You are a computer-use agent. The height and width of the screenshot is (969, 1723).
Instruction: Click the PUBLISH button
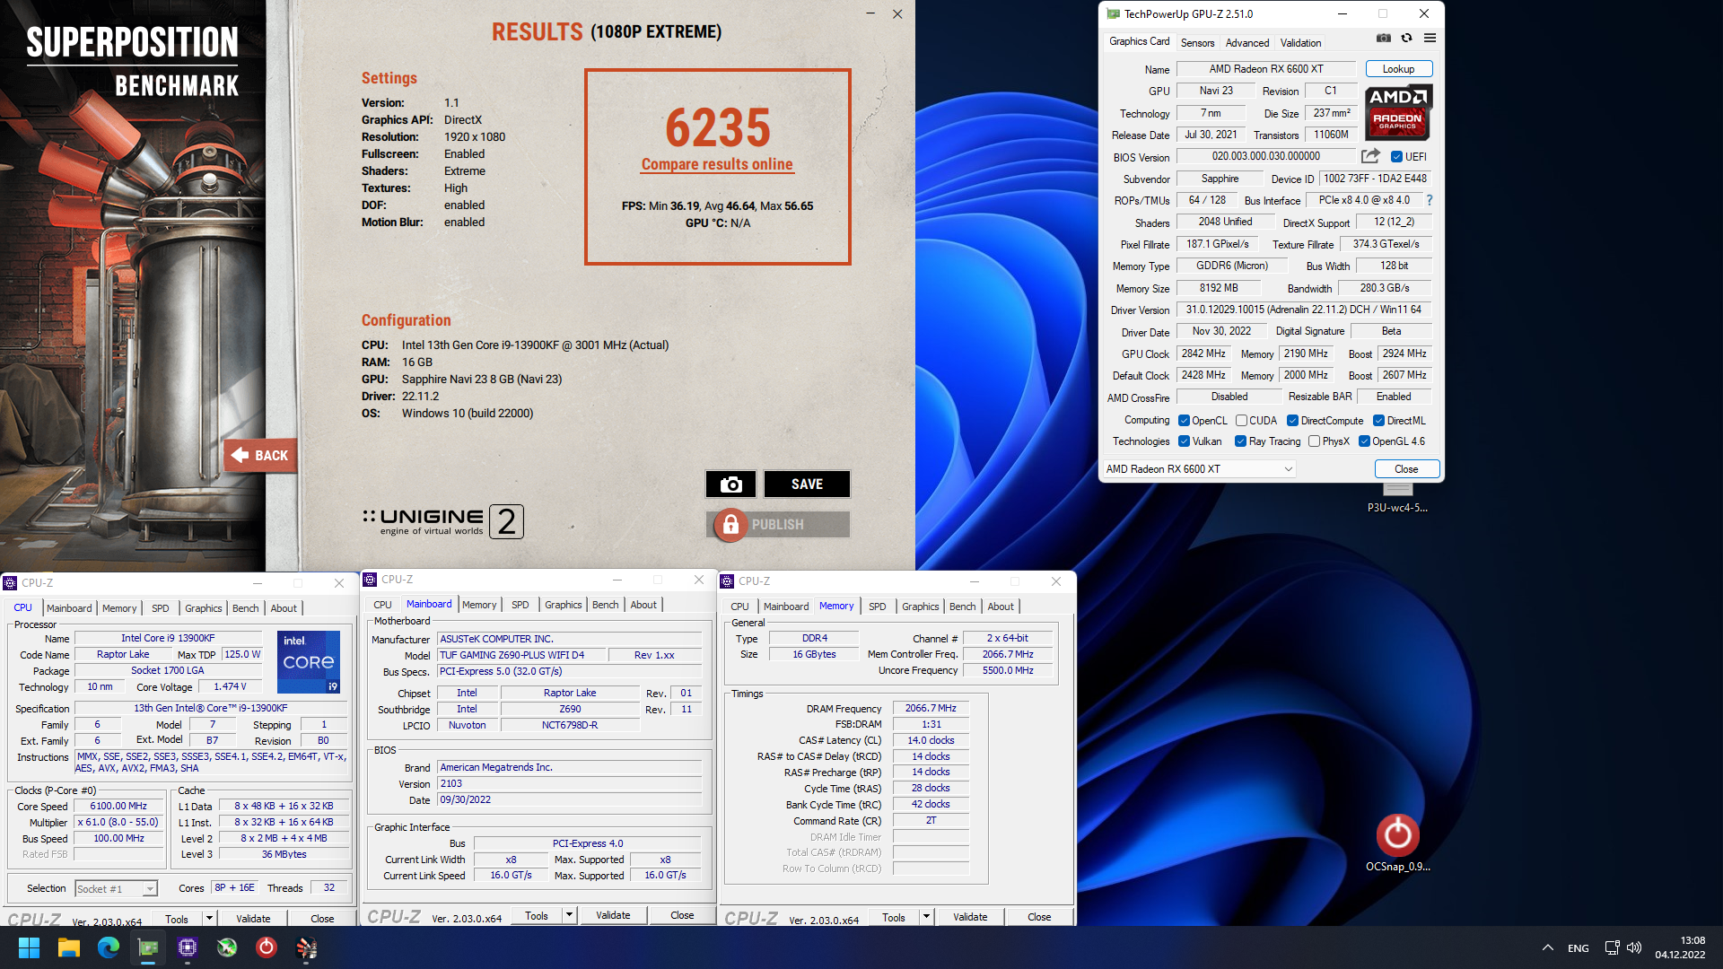click(778, 525)
